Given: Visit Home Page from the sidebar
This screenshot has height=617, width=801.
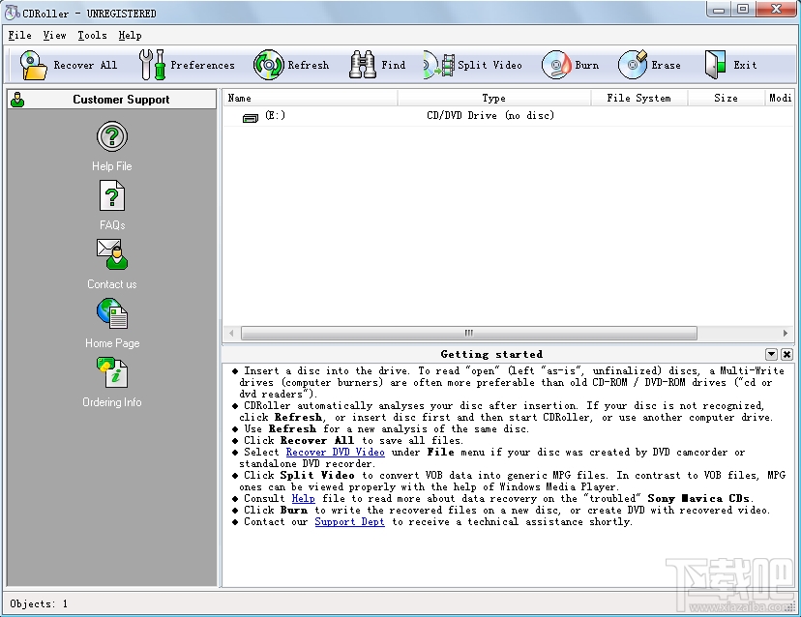Looking at the screenshot, I should tap(112, 314).
